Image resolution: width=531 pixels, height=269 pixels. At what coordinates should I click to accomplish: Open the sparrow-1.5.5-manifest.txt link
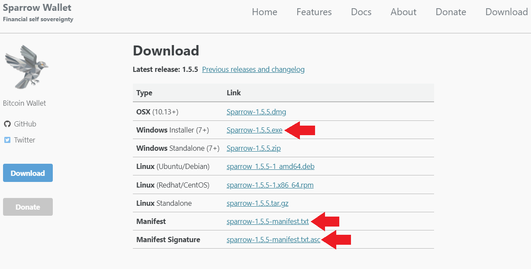coord(268,221)
